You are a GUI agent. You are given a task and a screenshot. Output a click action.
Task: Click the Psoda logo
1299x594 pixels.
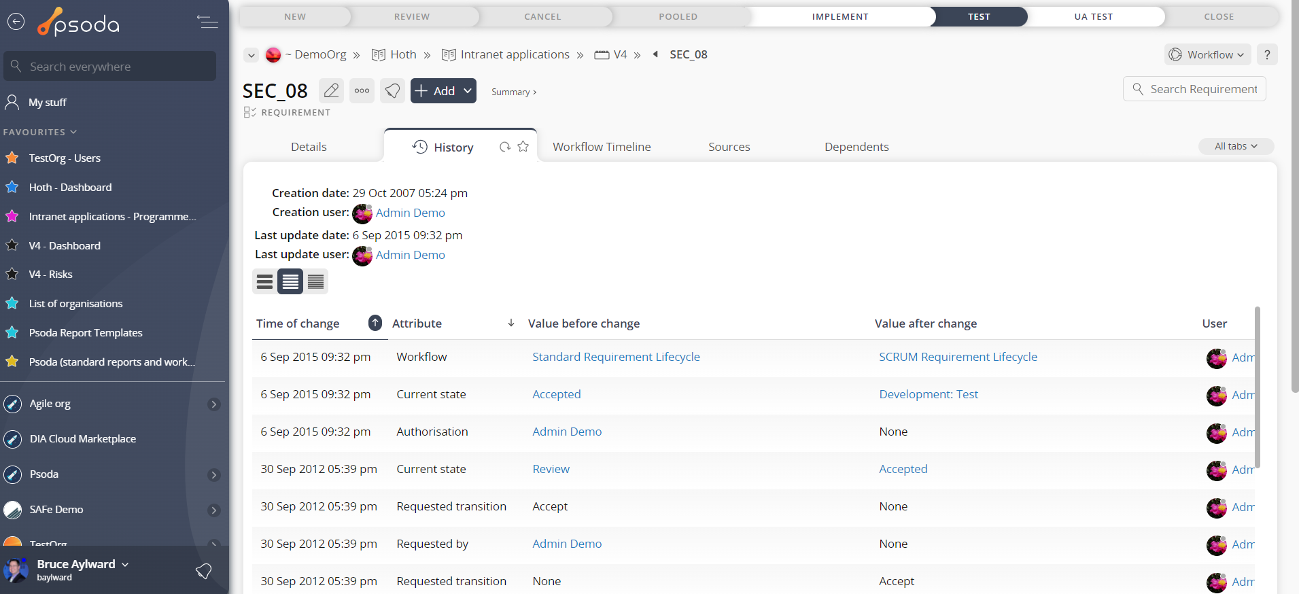click(x=78, y=22)
